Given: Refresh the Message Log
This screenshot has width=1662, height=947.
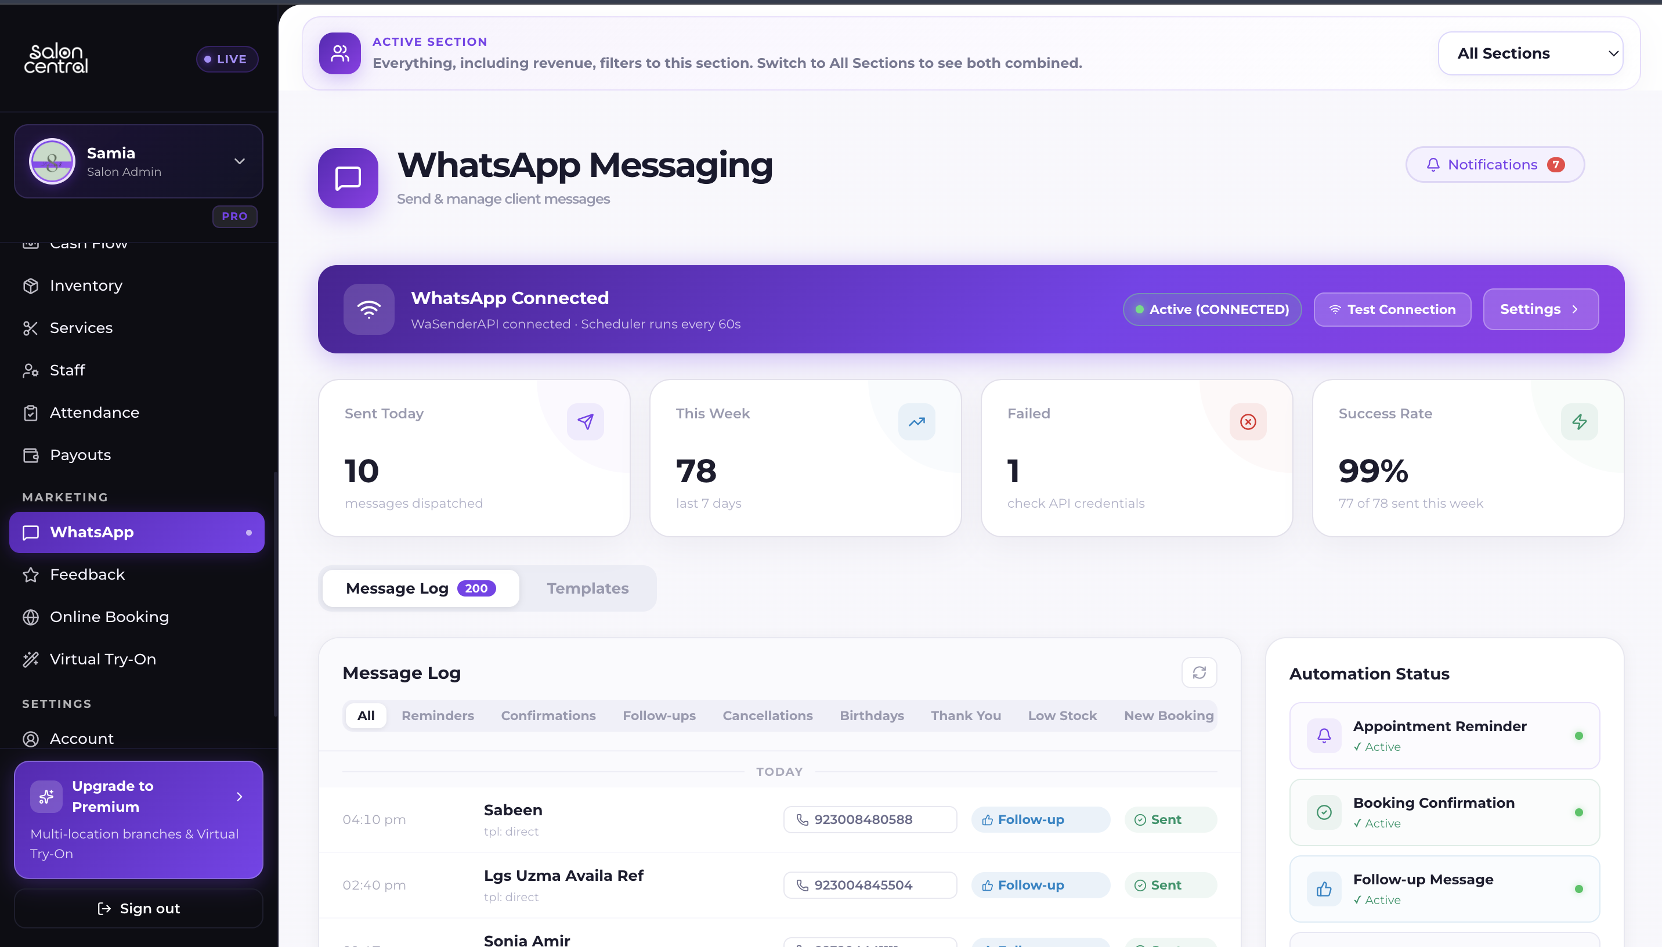Looking at the screenshot, I should point(1199,672).
